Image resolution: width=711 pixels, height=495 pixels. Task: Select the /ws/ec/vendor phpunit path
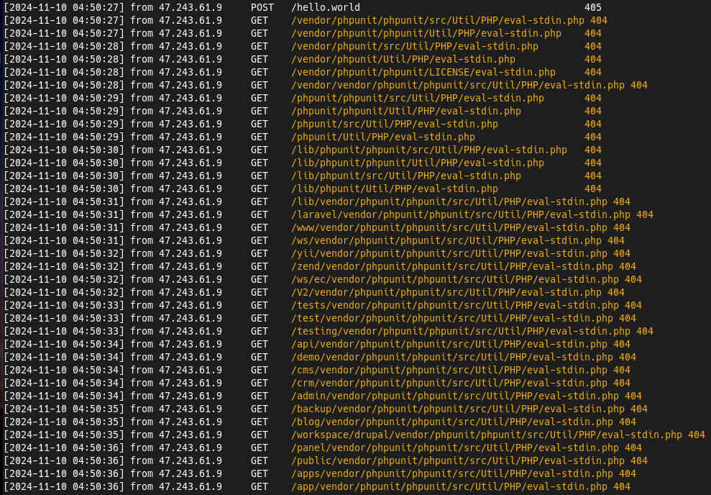tap(454, 279)
